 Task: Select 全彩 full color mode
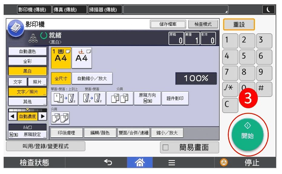pyautogui.click(x=28, y=62)
